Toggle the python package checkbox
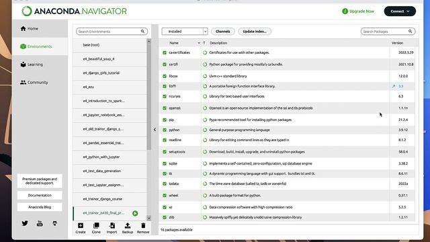This screenshot has height=242, width=430. (165, 130)
